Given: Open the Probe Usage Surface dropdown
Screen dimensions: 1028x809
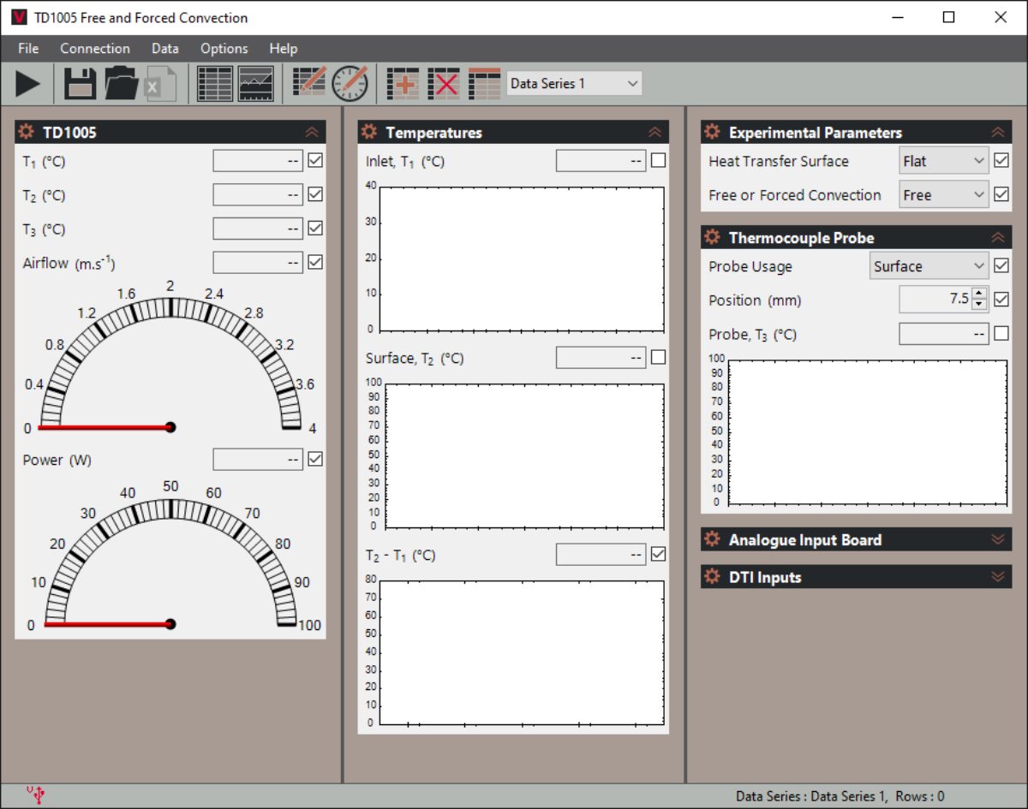Looking at the screenshot, I should pyautogui.click(x=929, y=266).
